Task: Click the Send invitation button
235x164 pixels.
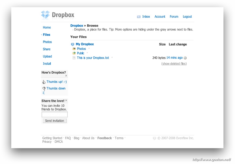Action: click(x=54, y=121)
